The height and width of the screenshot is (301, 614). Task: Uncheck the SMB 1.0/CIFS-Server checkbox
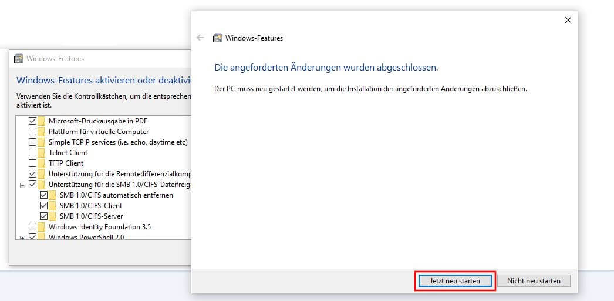(44, 216)
